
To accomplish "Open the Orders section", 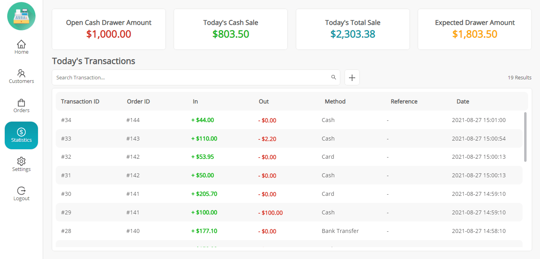I will [x=21, y=106].
